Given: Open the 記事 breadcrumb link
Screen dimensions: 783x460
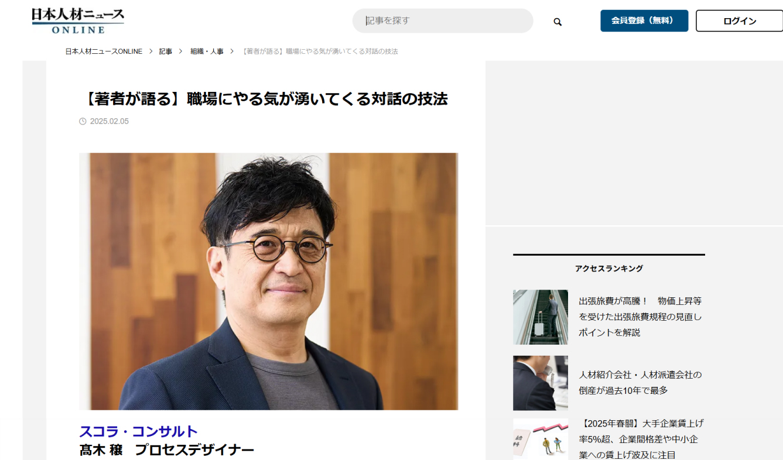Looking at the screenshot, I should [166, 52].
